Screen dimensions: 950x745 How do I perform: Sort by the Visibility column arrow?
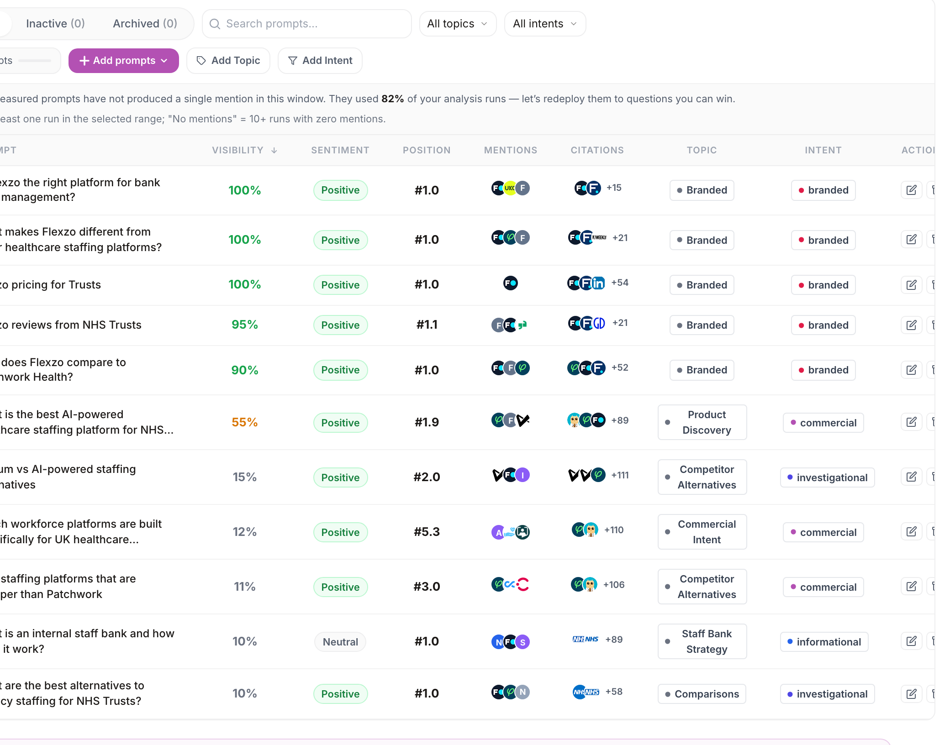(274, 150)
